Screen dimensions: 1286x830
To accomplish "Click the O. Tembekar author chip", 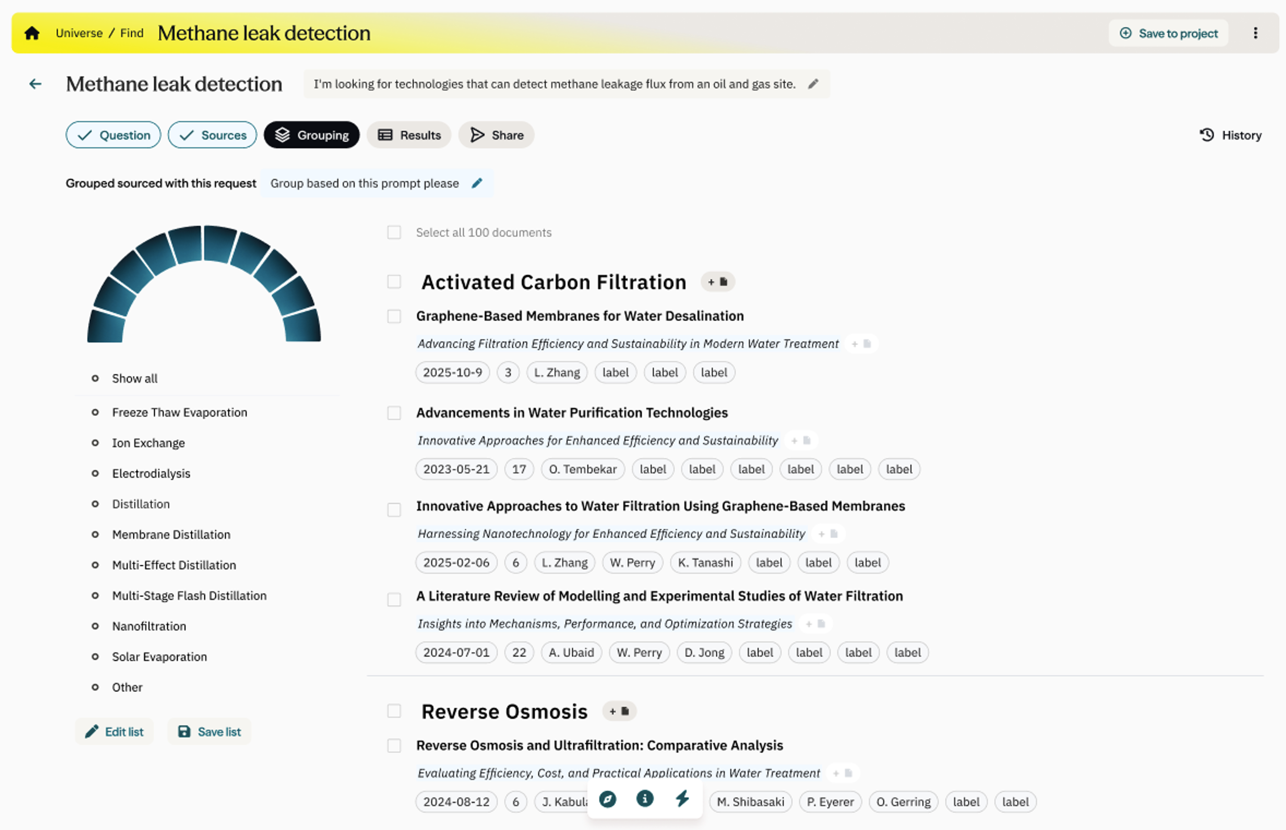I will pyautogui.click(x=582, y=469).
